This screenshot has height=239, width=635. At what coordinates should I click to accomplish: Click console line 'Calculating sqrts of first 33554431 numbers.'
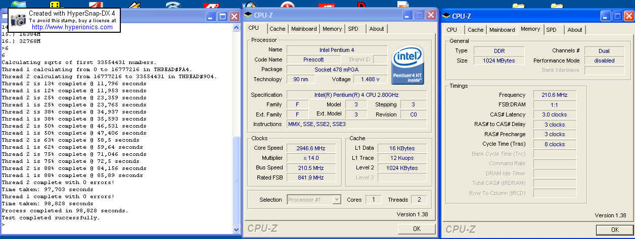(79, 63)
